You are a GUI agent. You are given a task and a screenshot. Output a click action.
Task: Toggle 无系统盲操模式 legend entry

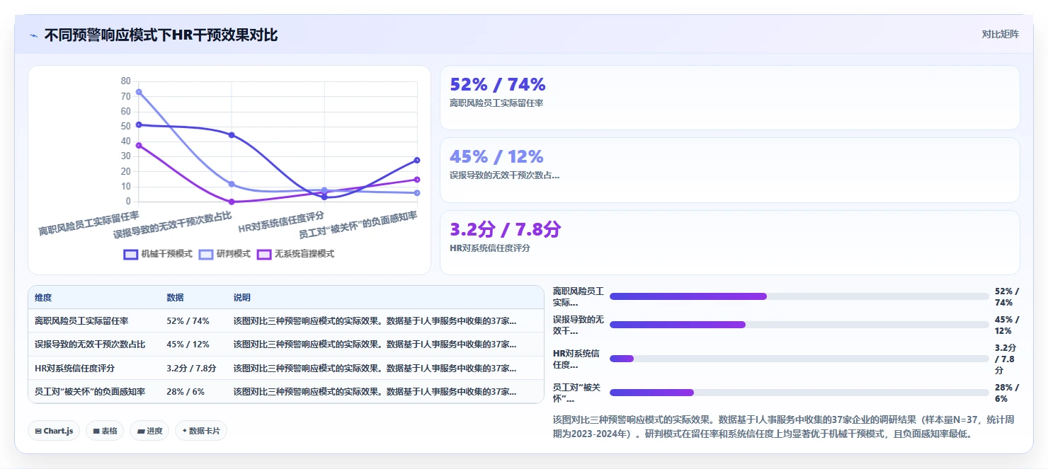[295, 254]
